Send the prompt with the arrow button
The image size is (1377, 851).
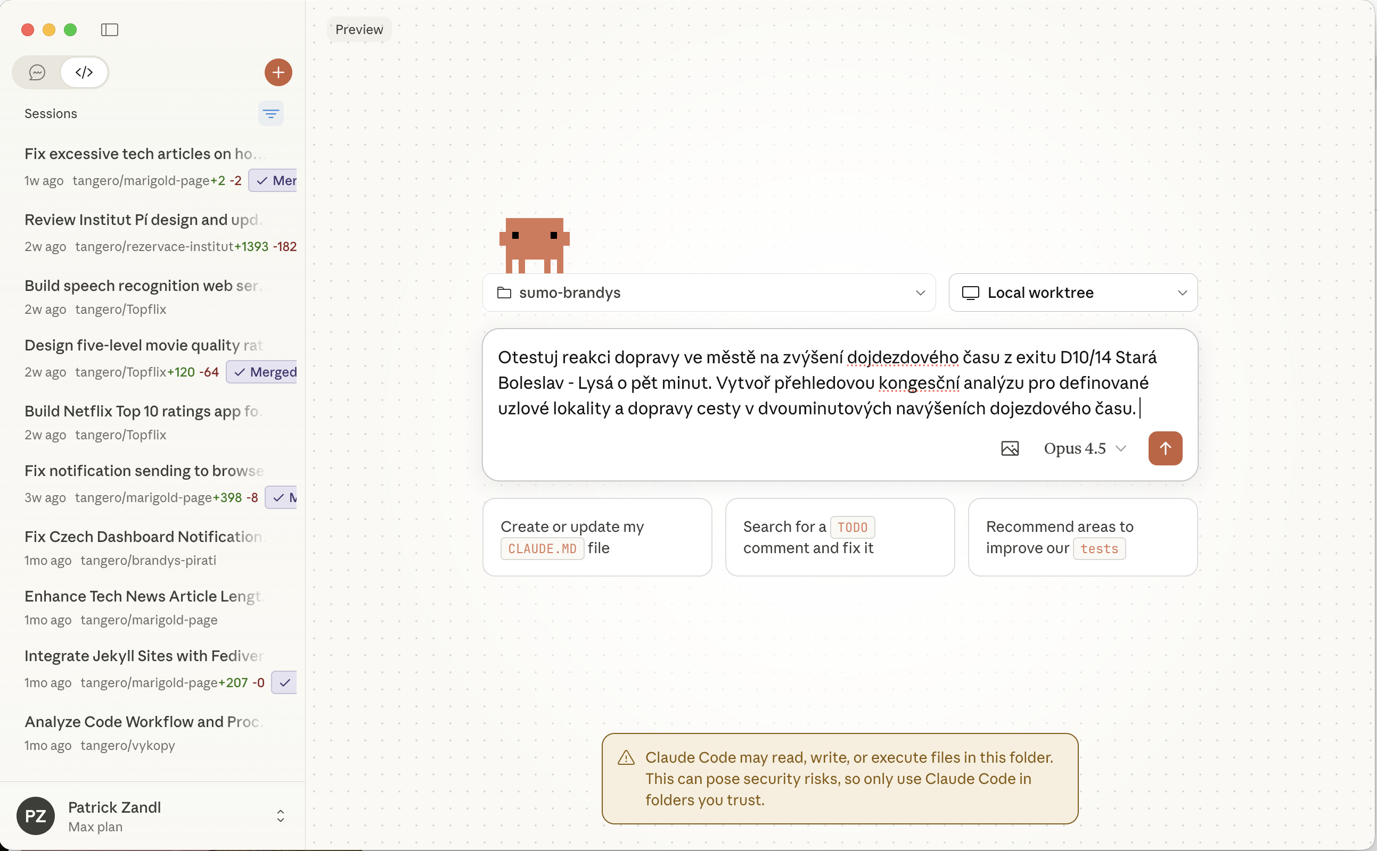click(x=1165, y=448)
